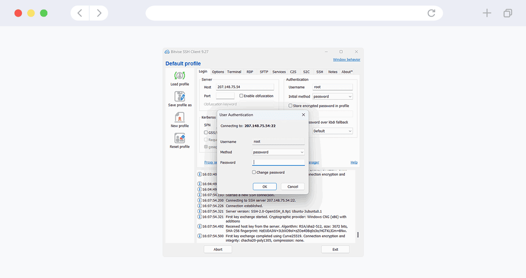
Task: Click the info icon beside 16:07:54.492 log entry
Action: click(199, 226)
